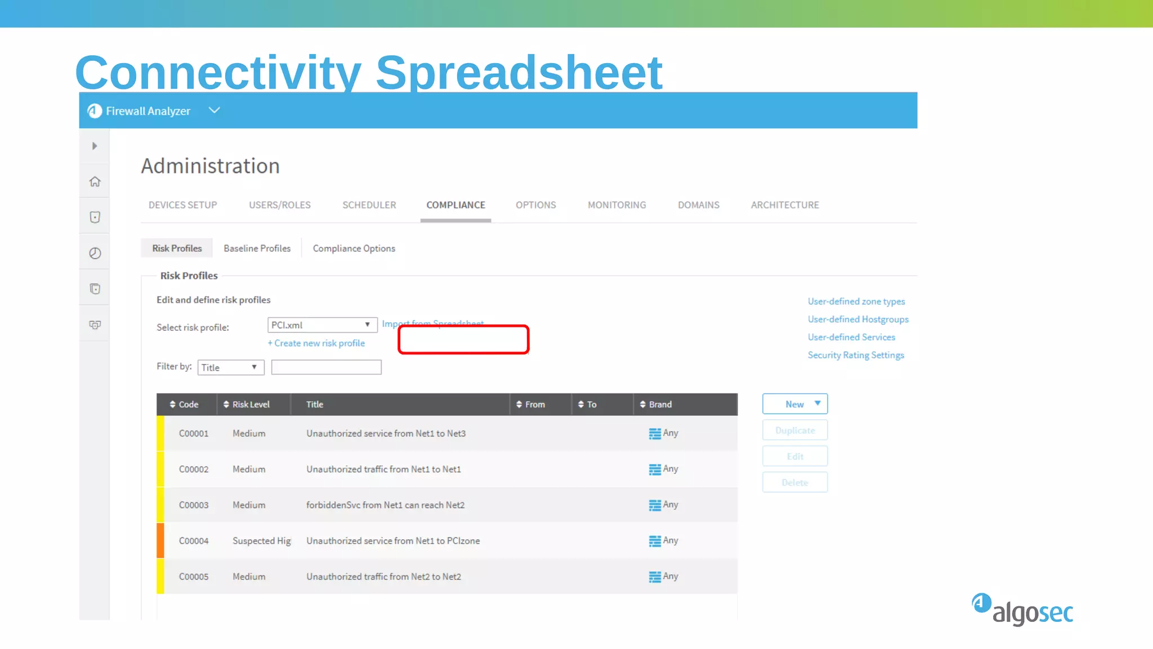The height and width of the screenshot is (649, 1153).
Task: Open the sidebar stacked shield icon
Action: pos(95,288)
